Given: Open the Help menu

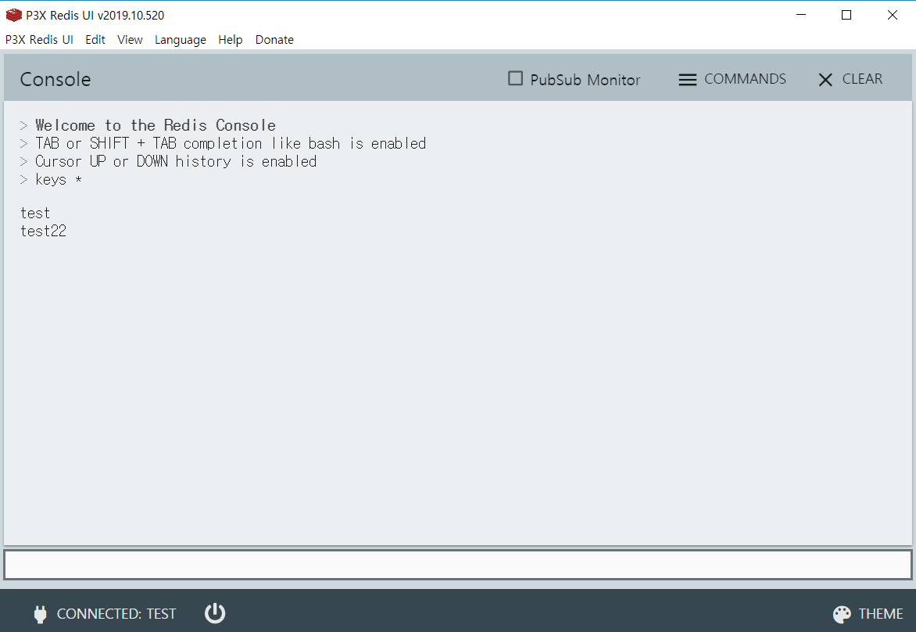Looking at the screenshot, I should (230, 40).
